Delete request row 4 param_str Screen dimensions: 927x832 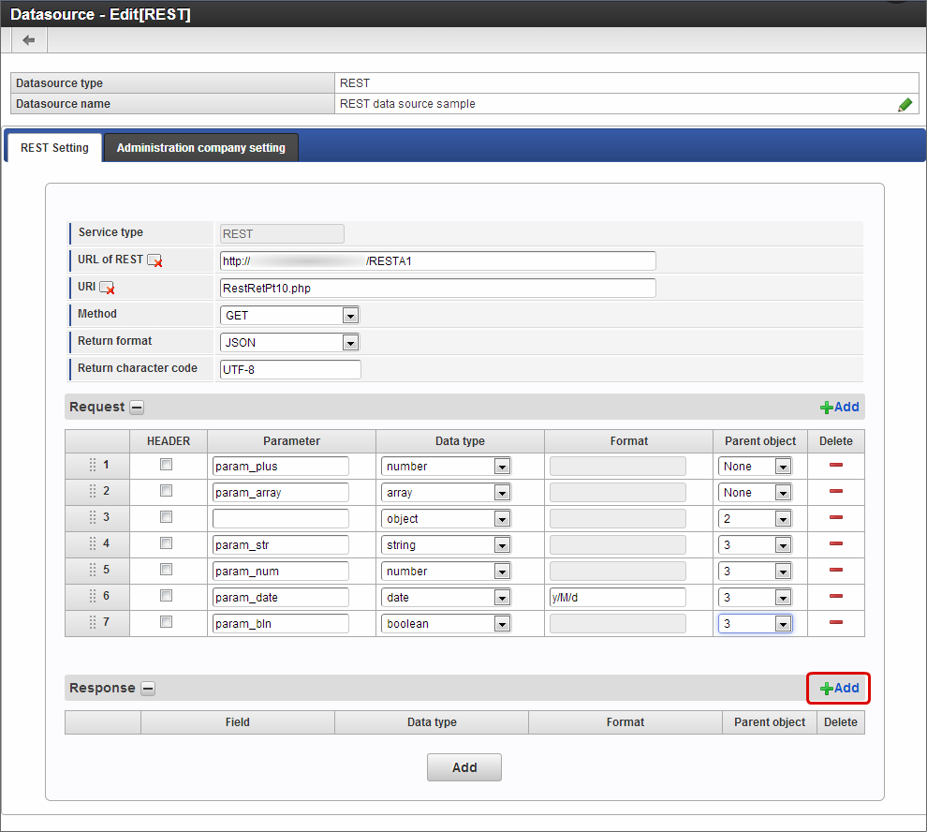[x=835, y=543]
